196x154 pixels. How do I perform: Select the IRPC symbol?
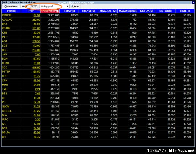pyautogui.click(x=5, y=120)
